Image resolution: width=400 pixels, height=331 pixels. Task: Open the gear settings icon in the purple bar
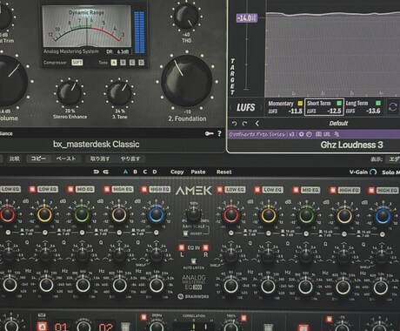pos(302,134)
